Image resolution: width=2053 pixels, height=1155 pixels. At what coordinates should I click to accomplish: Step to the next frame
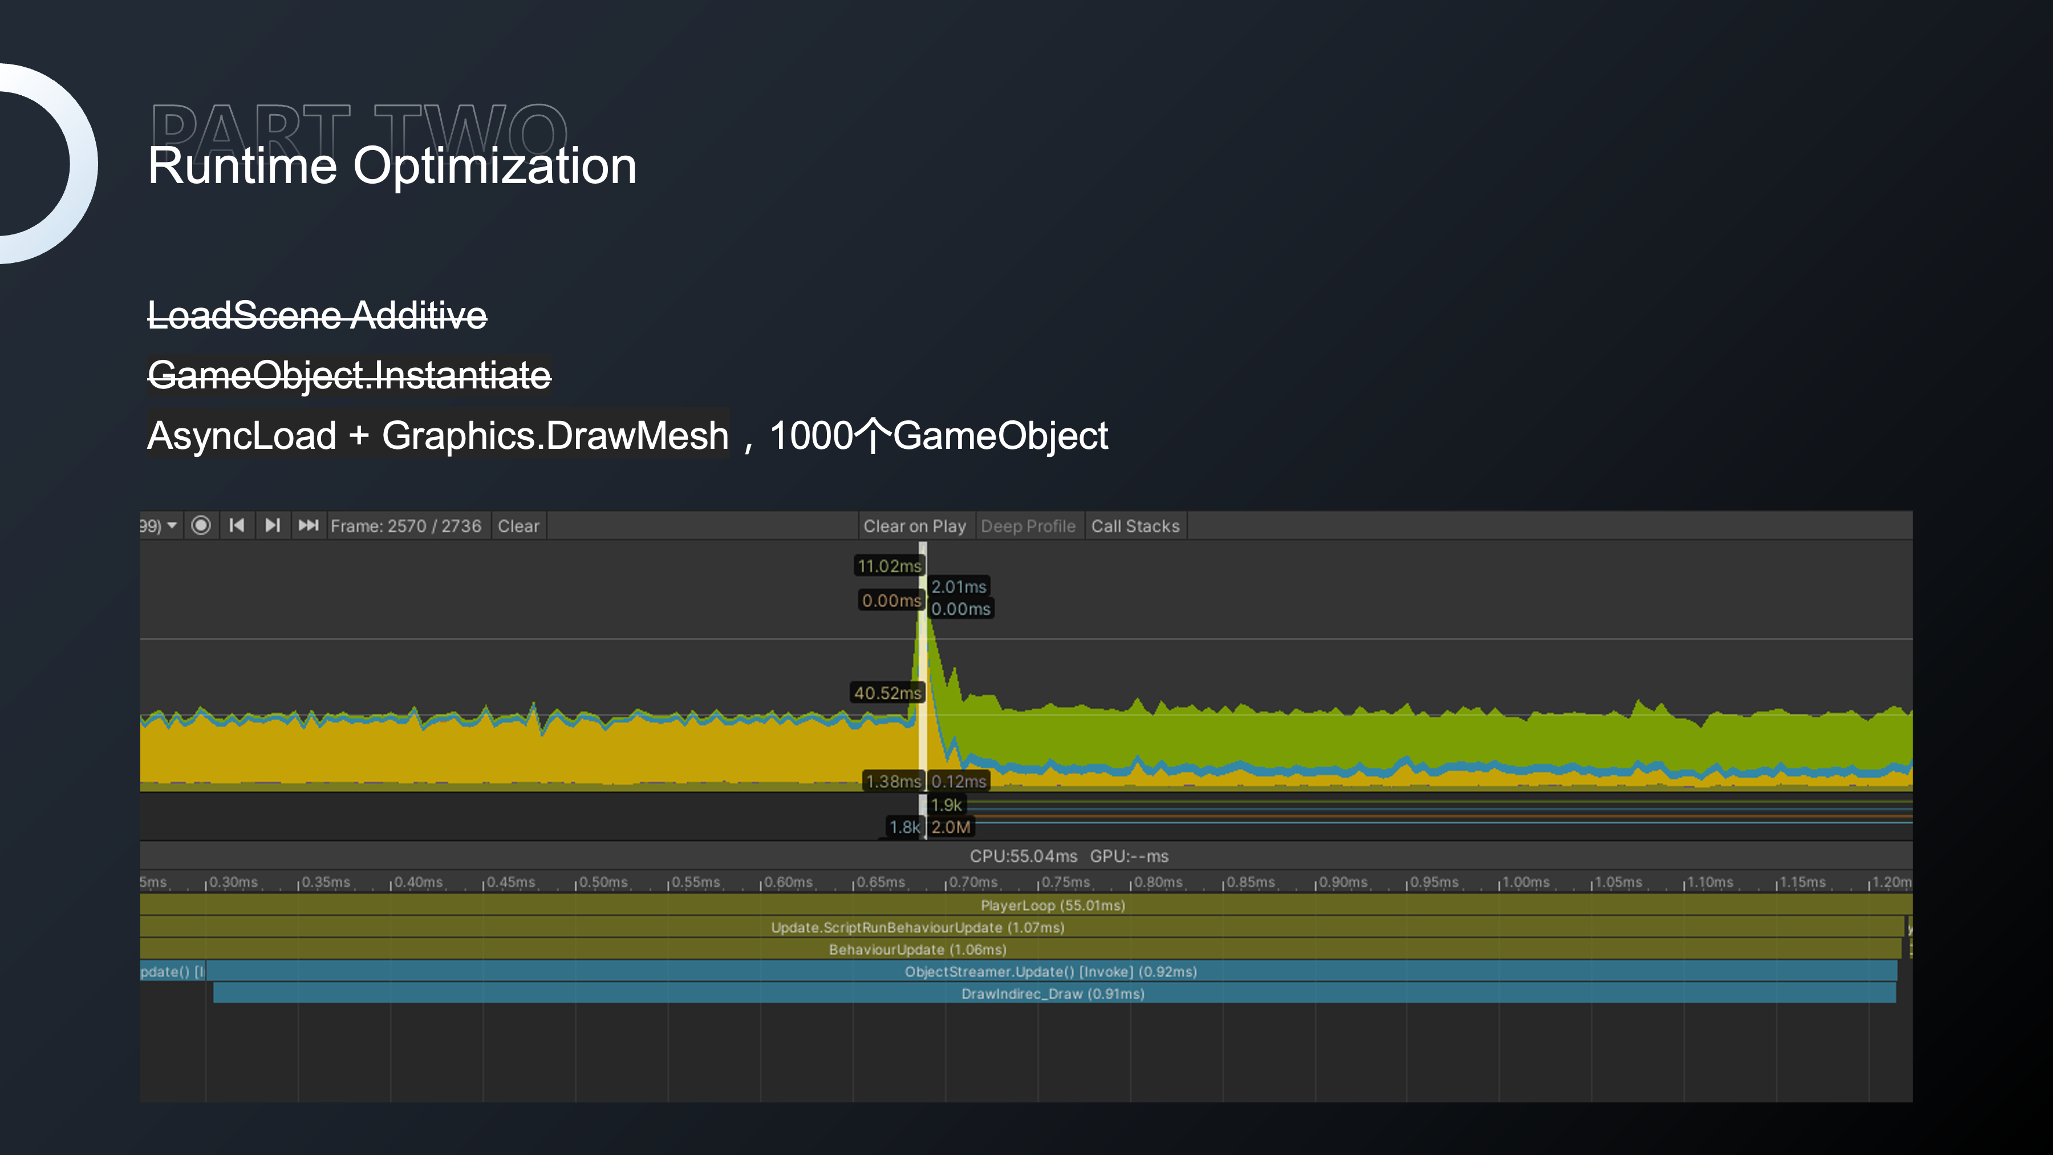point(273,525)
